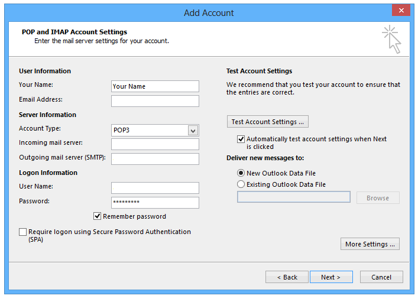Focus the Password input box

coord(155,203)
